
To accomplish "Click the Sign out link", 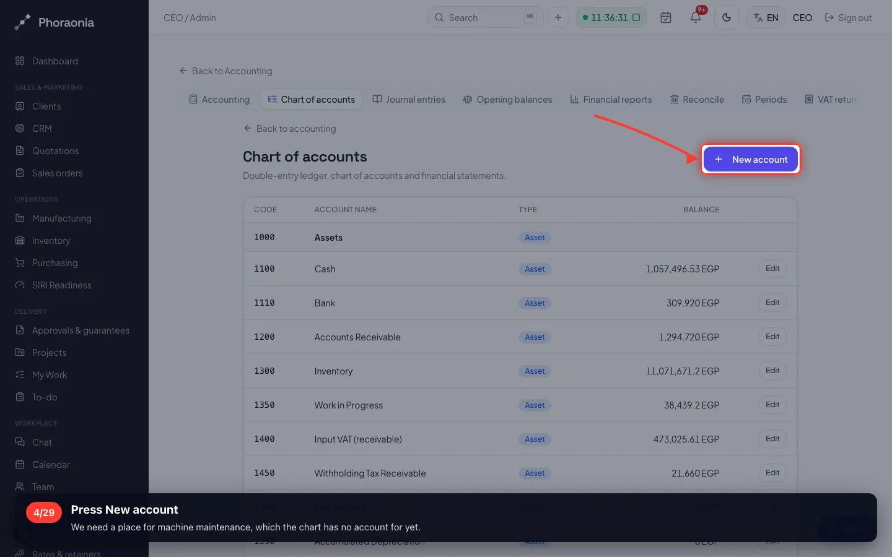I will pyautogui.click(x=848, y=18).
